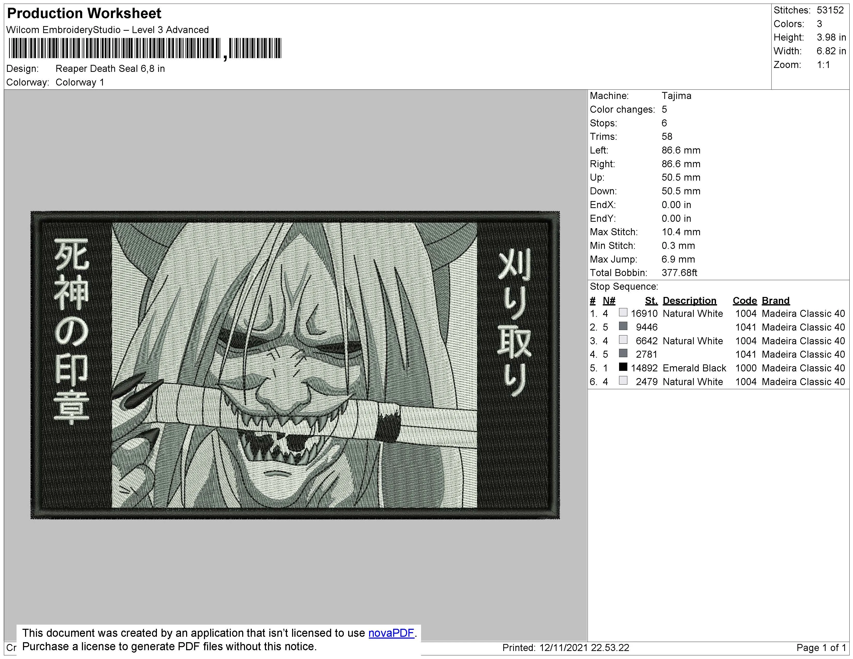853x659 pixels.
Task: Click the 'N#' column header
Action: click(x=609, y=301)
